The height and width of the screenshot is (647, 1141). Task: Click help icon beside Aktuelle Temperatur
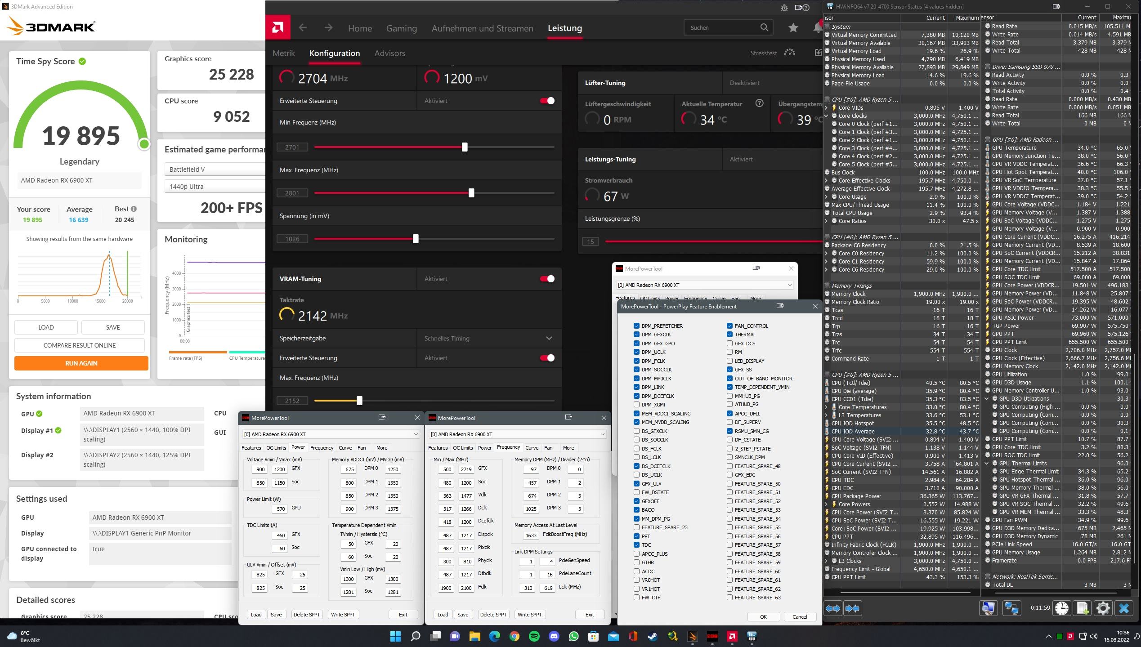click(x=760, y=103)
